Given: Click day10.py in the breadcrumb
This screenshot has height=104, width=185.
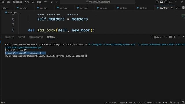Looking at the screenshot, I should click(12, 12).
